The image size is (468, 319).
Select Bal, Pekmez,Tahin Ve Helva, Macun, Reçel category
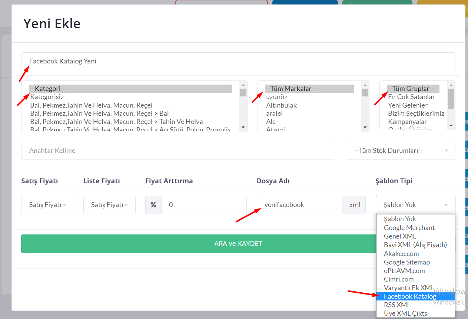point(130,105)
